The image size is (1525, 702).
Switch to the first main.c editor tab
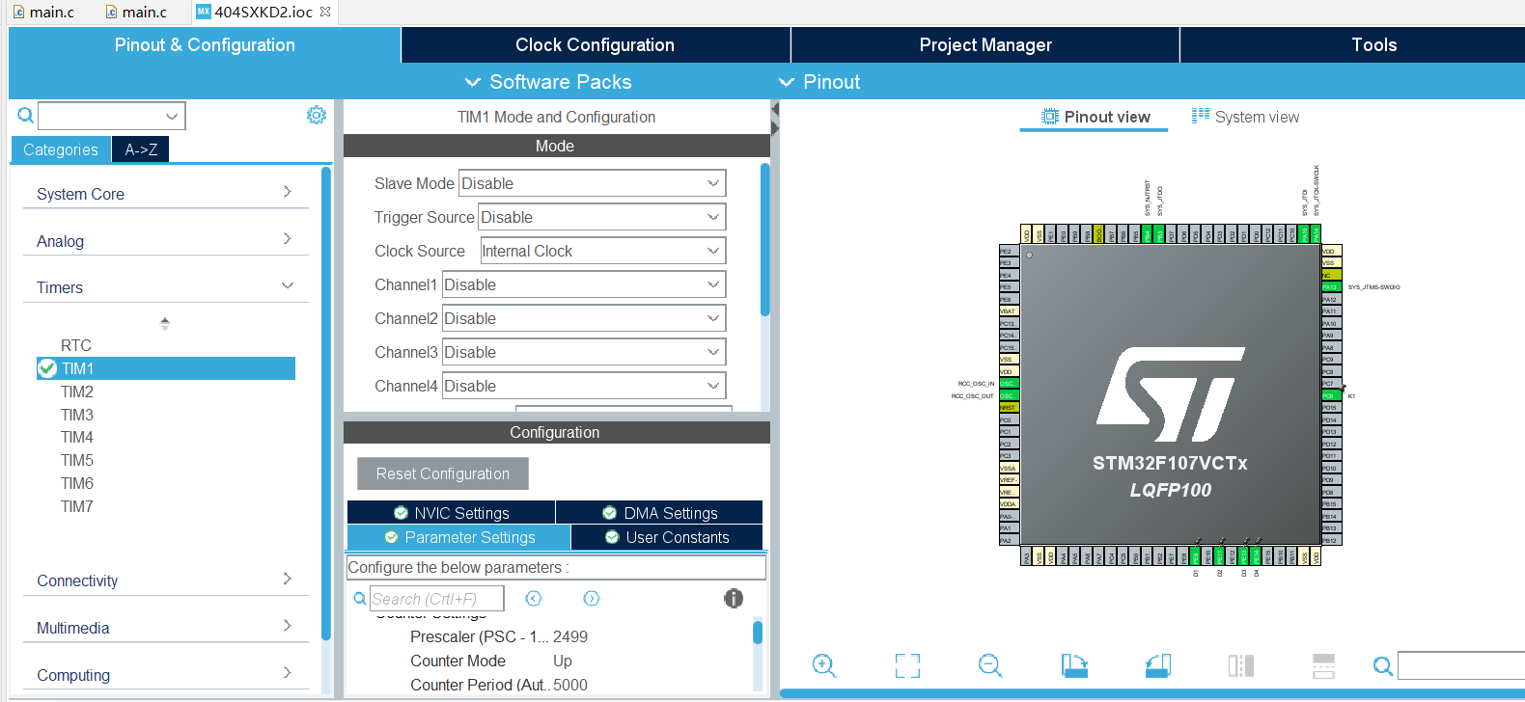point(43,12)
